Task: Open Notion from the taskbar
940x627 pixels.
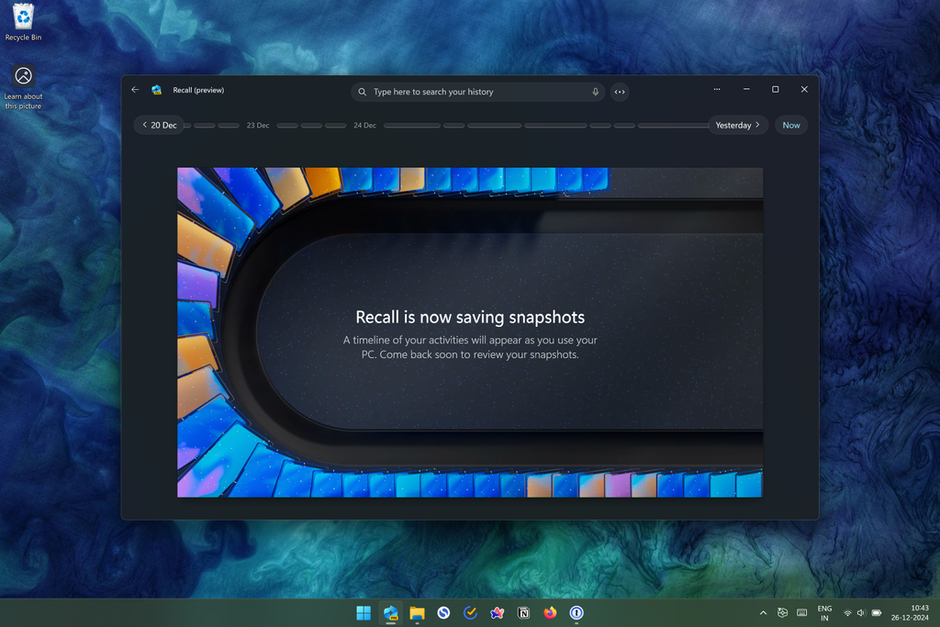Action: pyautogui.click(x=523, y=613)
